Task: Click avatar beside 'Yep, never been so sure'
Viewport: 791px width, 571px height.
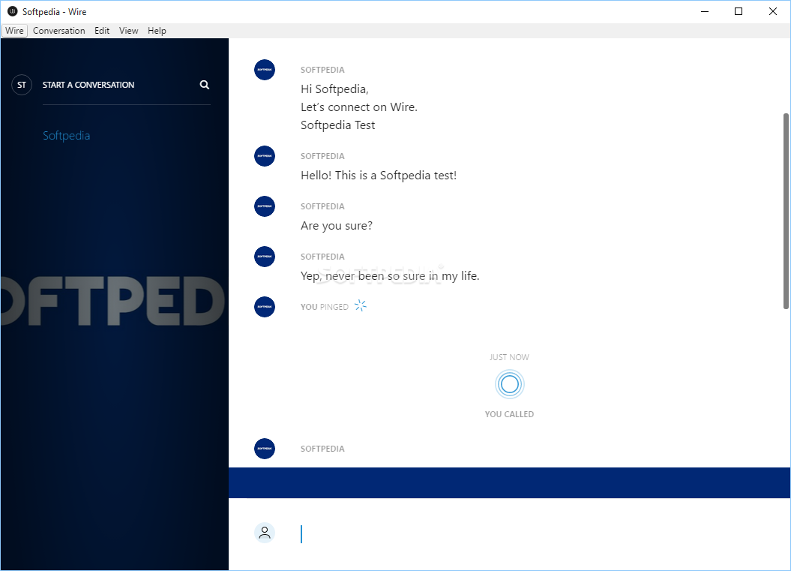Action: pos(265,257)
